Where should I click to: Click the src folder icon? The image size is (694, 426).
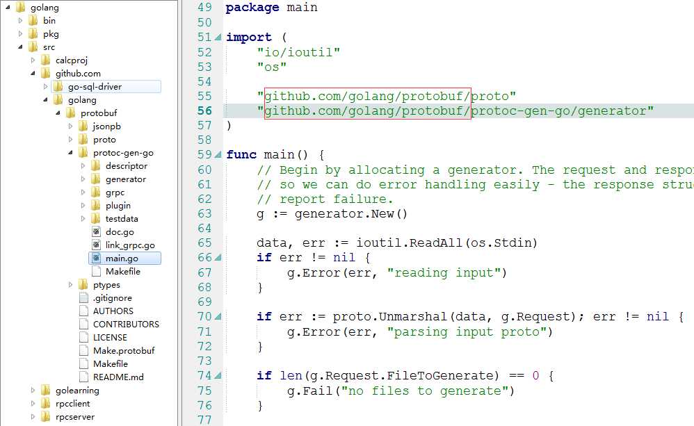click(x=33, y=47)
